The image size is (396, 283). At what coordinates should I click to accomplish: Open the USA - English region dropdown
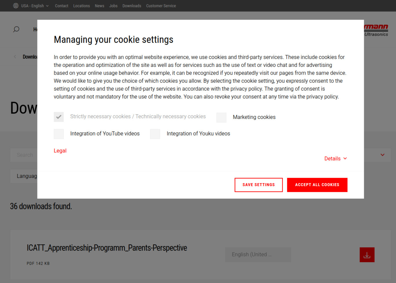point(35,6)
